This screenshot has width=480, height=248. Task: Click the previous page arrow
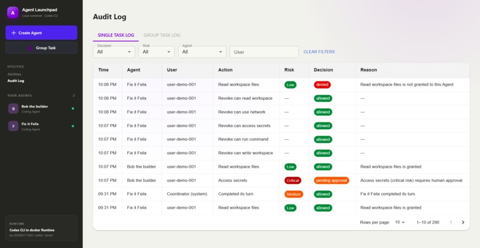tap(451, 222)
